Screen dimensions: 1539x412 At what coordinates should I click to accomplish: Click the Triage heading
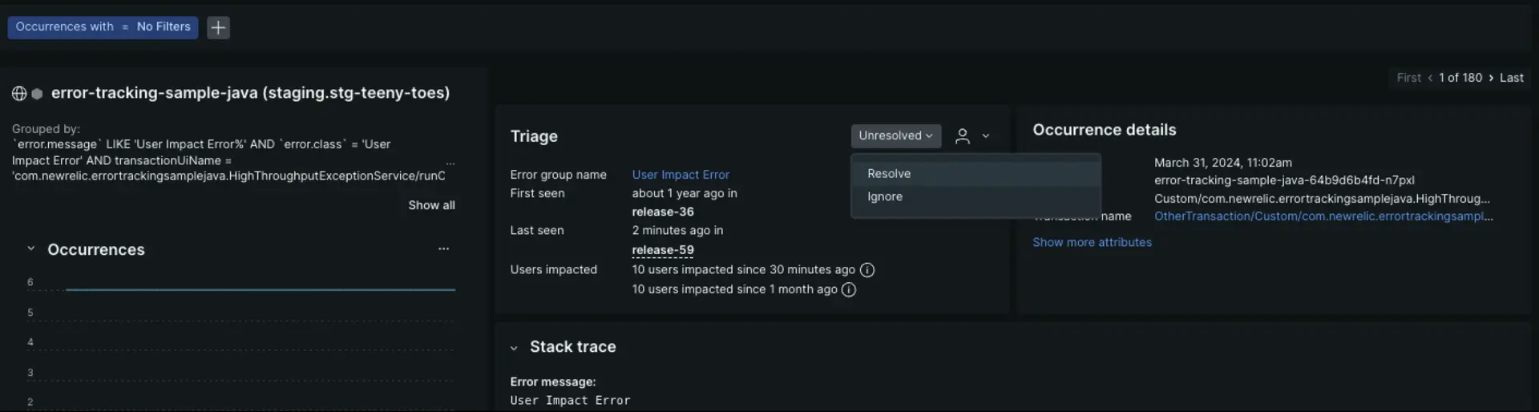point(534,136)
